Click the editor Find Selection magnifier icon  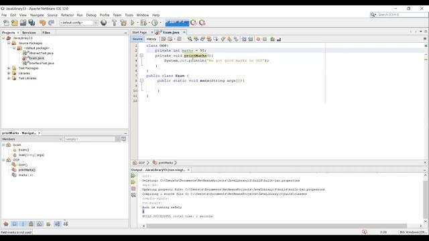tap(190, 39)
